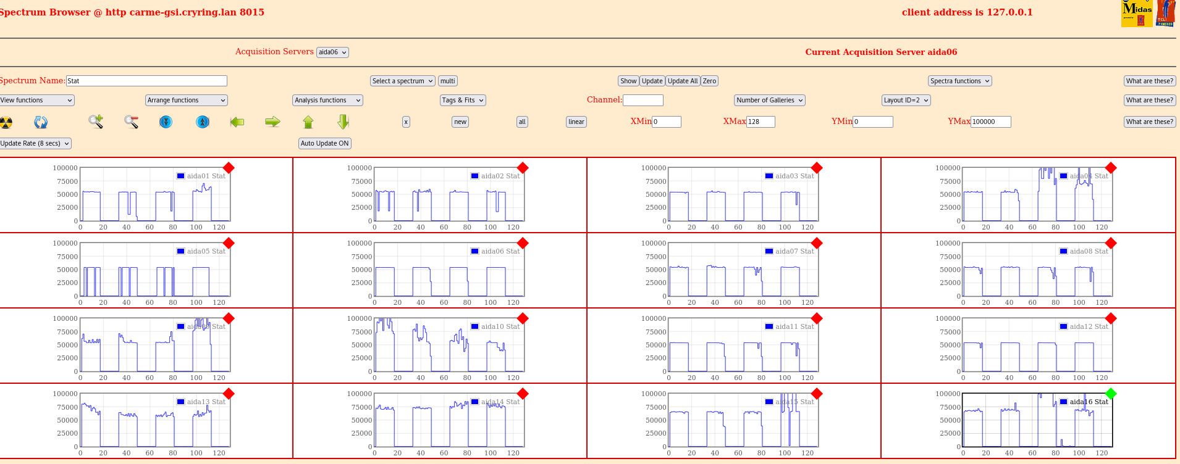The height and width of the screenshot is (464, 1180).
Task: Toggle the linear scale button
Action: coord(576,122)
